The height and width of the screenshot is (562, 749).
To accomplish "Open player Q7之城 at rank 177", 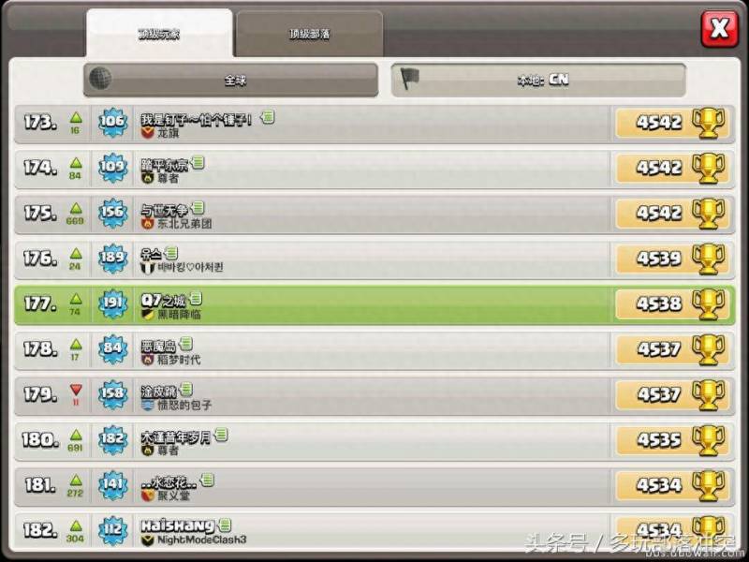I will [x=163, y=301].
